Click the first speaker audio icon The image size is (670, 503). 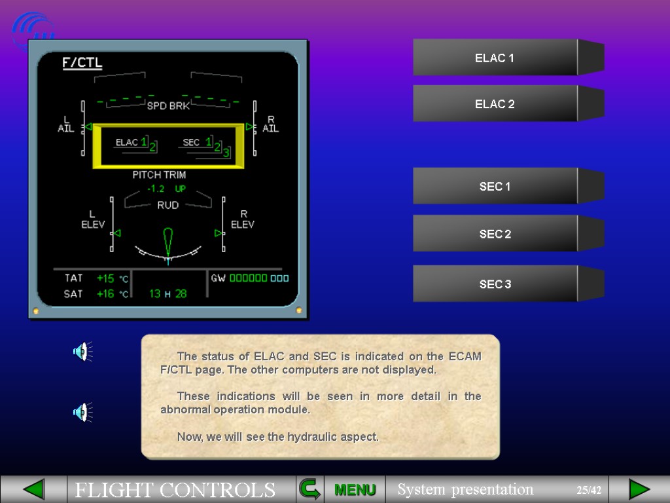click(81, 352)
